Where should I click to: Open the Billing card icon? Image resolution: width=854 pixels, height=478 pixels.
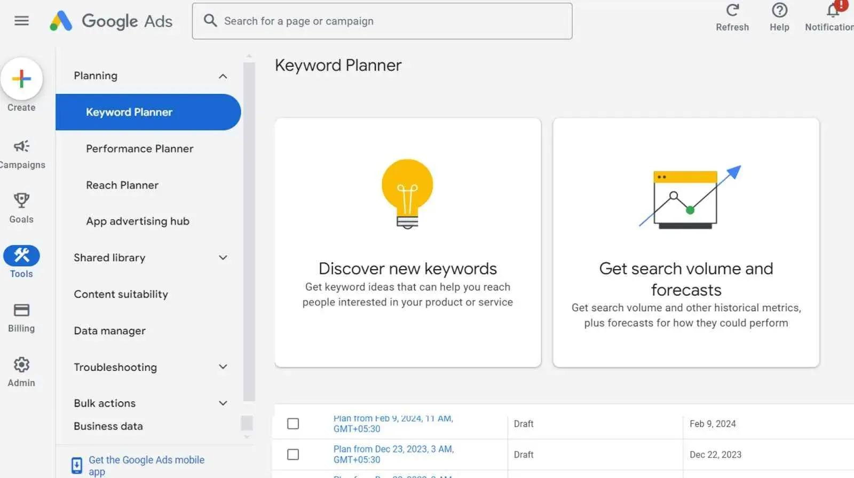(x=21, y=310)
